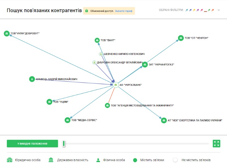Click the ТОВ "УНПФ"ДОБРОБУТ" node icon

coord(7,33)
